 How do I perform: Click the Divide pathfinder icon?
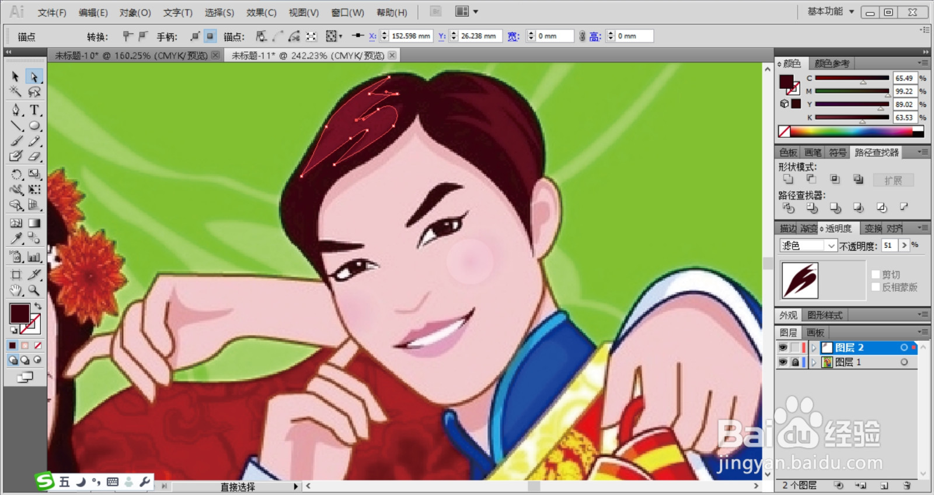(788, 207)
